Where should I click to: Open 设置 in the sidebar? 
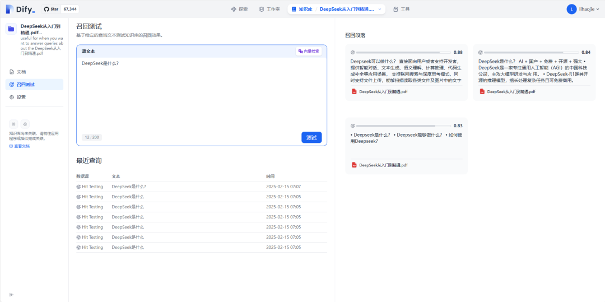point(34,97)
